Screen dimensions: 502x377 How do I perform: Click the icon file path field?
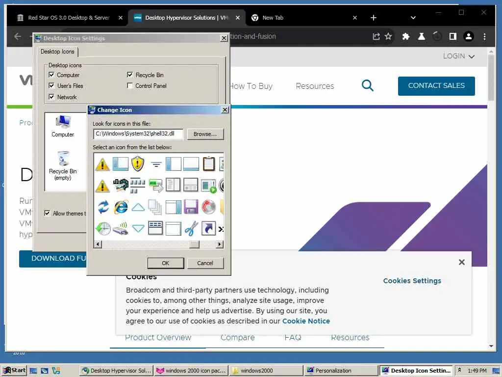pyautogui.click(x=138, y=134)
